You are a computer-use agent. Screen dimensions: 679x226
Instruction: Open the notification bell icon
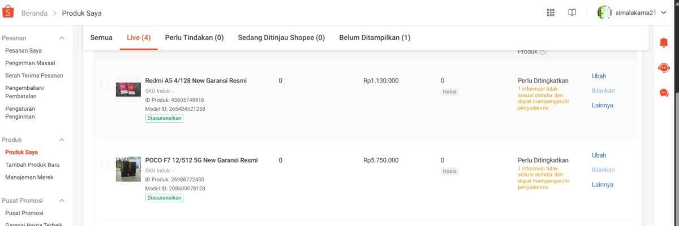[x=664, y=43]
